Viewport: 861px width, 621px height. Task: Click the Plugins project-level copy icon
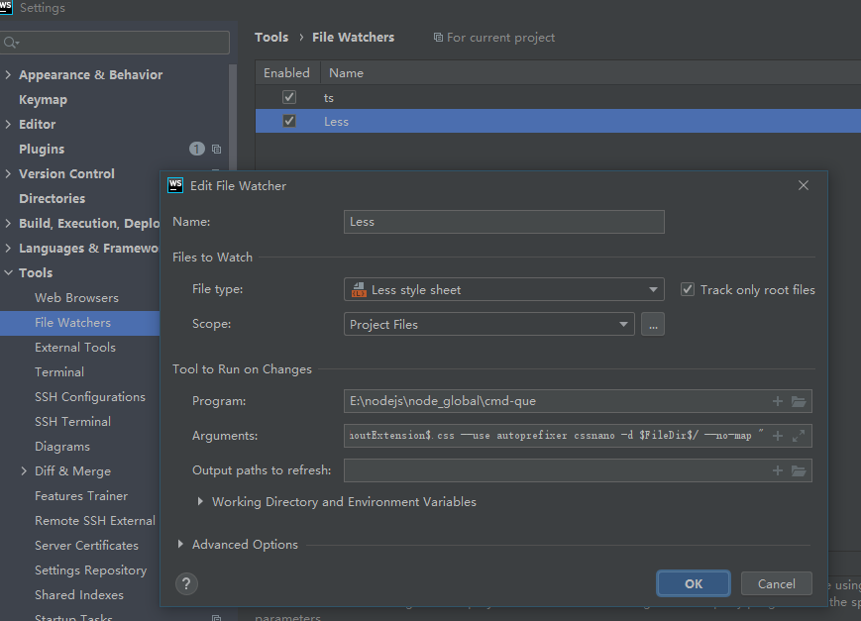216,150
